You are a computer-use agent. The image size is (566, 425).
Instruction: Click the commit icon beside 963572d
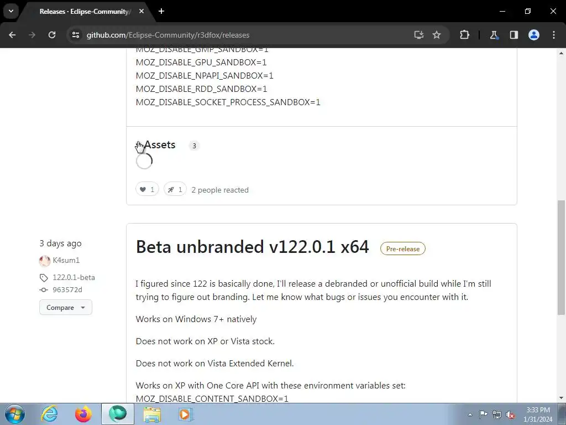tap(44, 290)
